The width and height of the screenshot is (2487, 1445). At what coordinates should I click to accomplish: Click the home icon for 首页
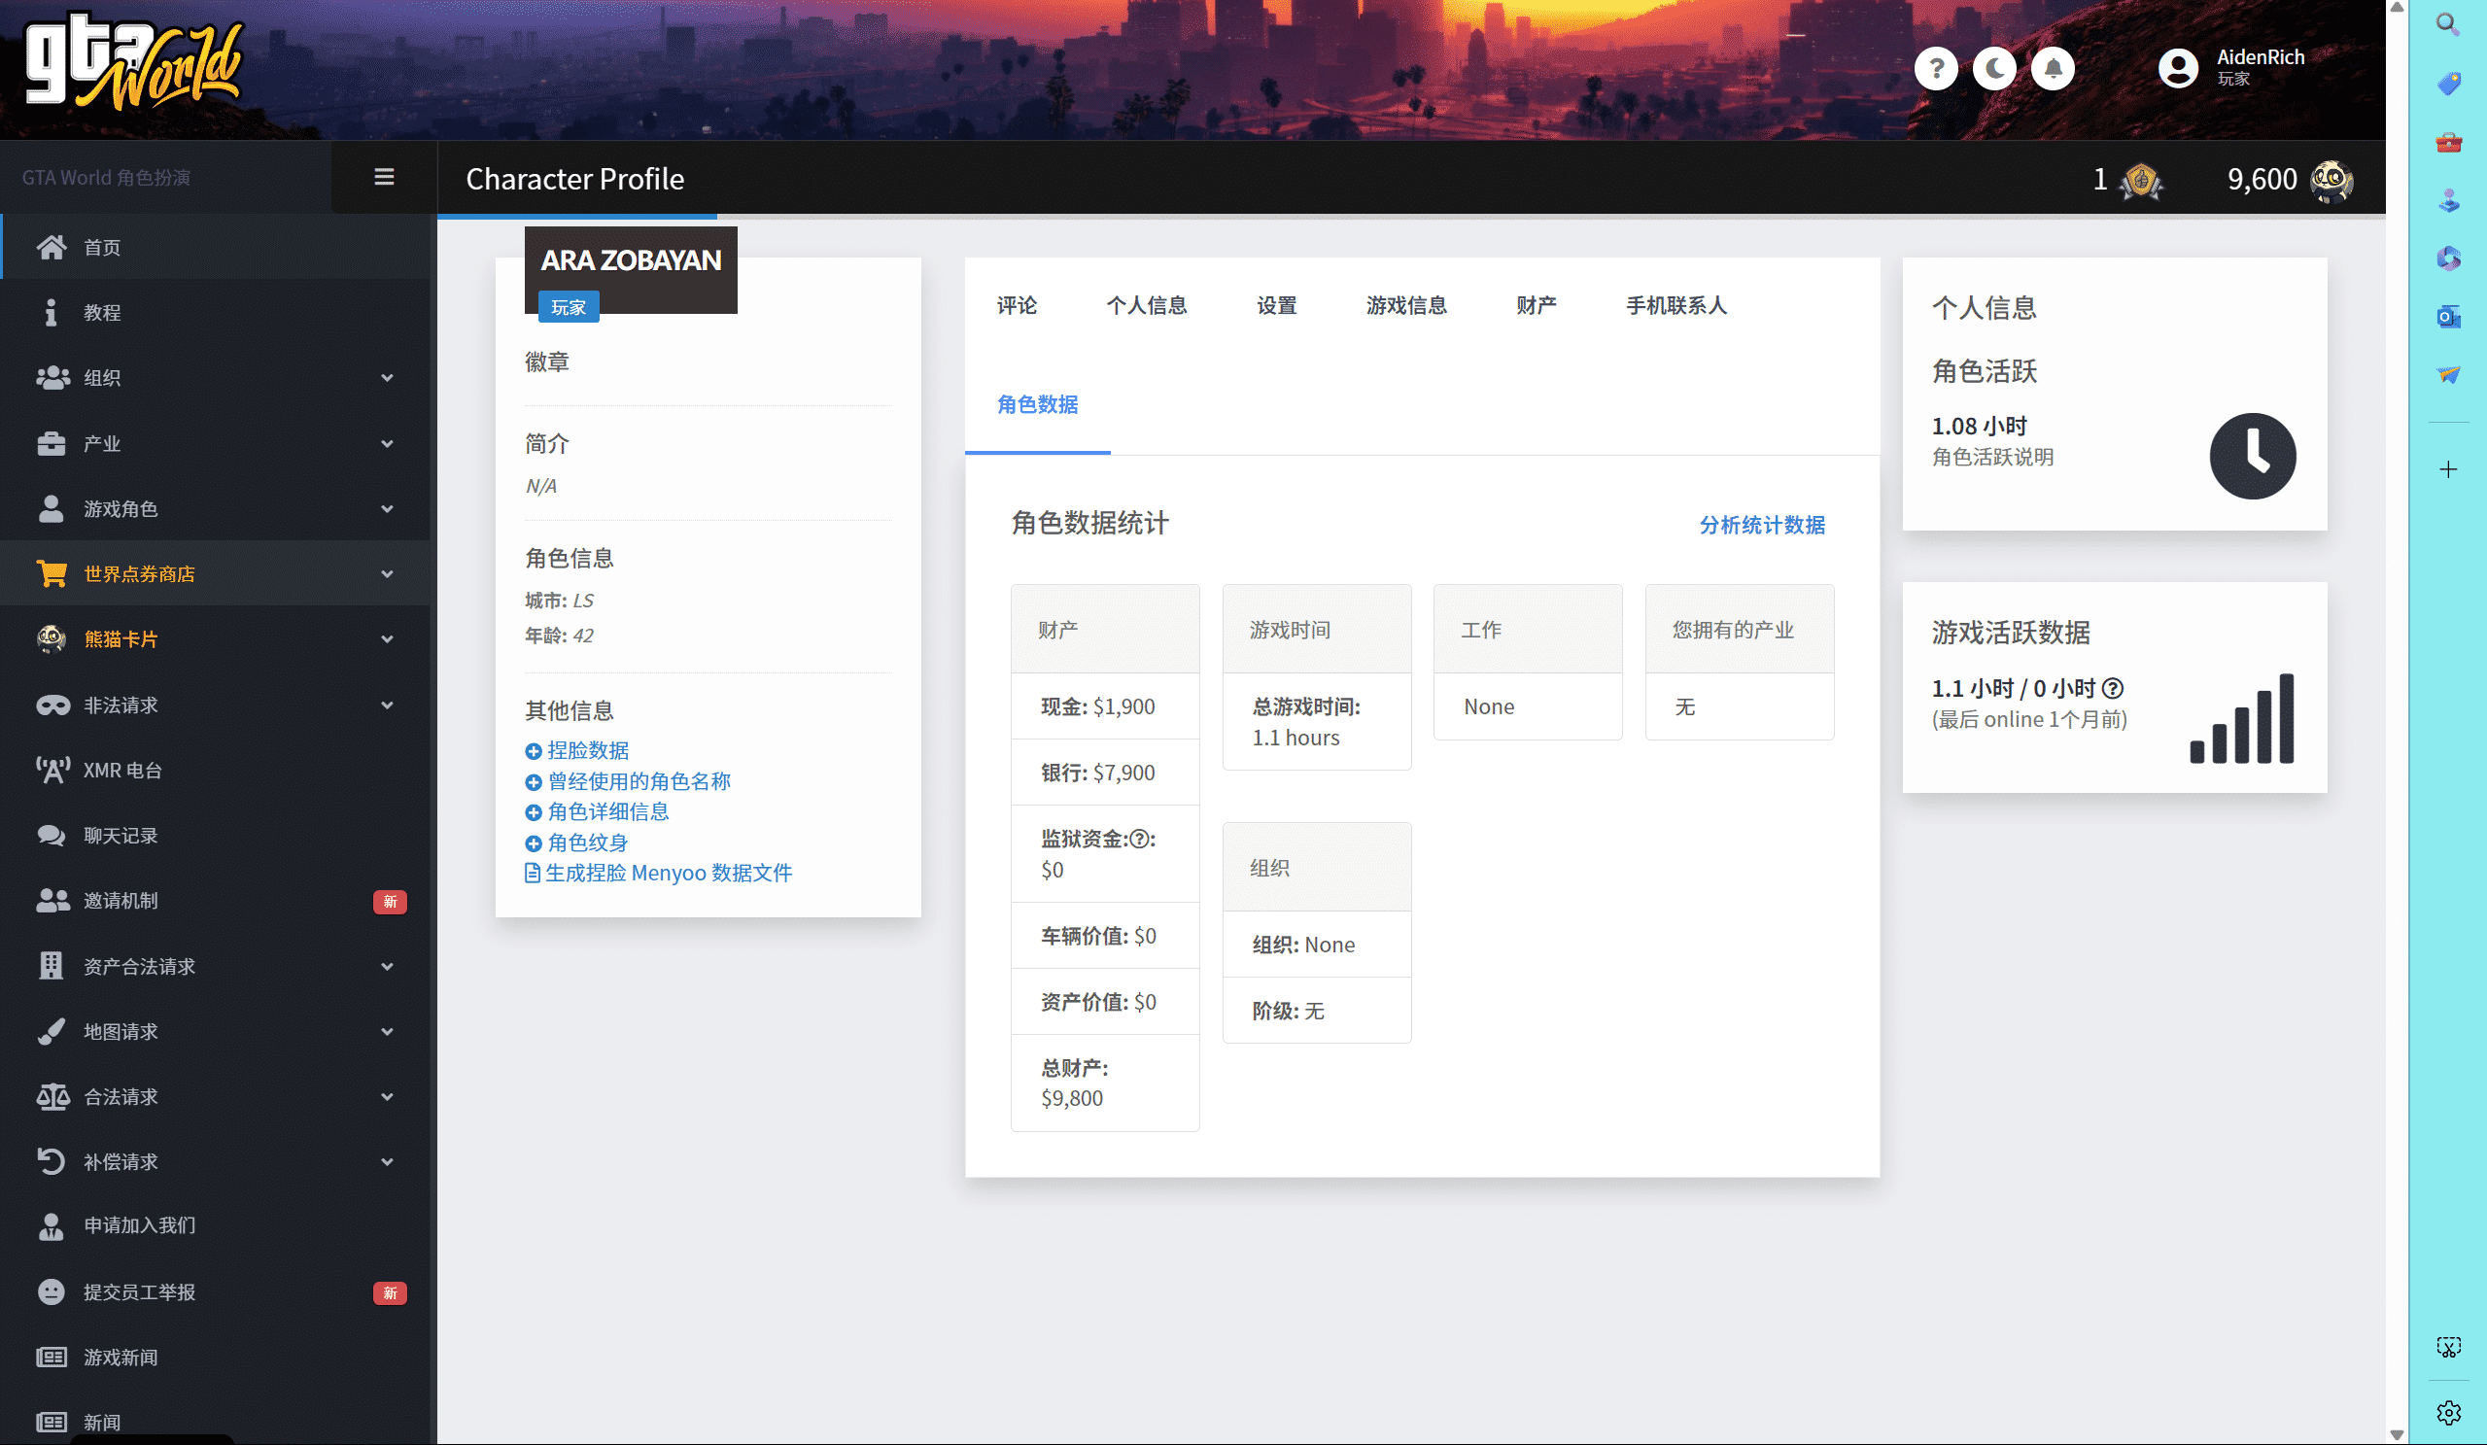point(52,247)
